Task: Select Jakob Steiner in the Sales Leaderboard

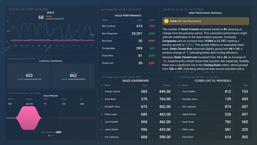Action: point(112,130)
